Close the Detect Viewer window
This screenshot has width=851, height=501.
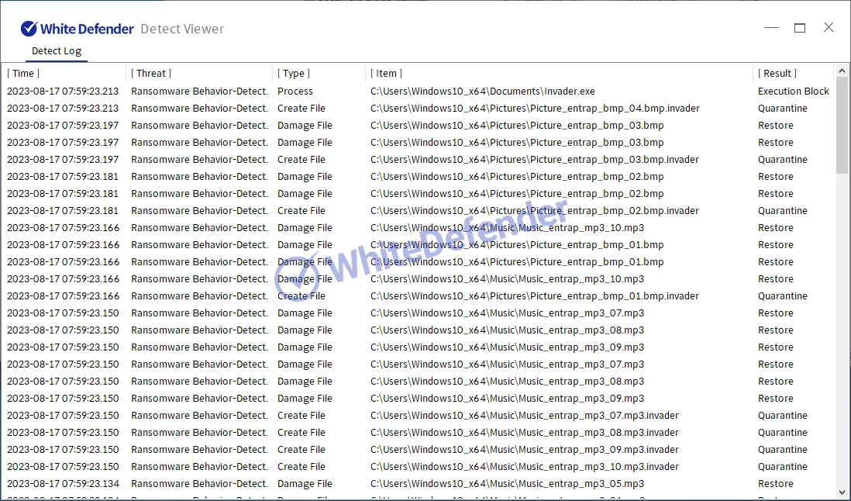coord(829,28)
